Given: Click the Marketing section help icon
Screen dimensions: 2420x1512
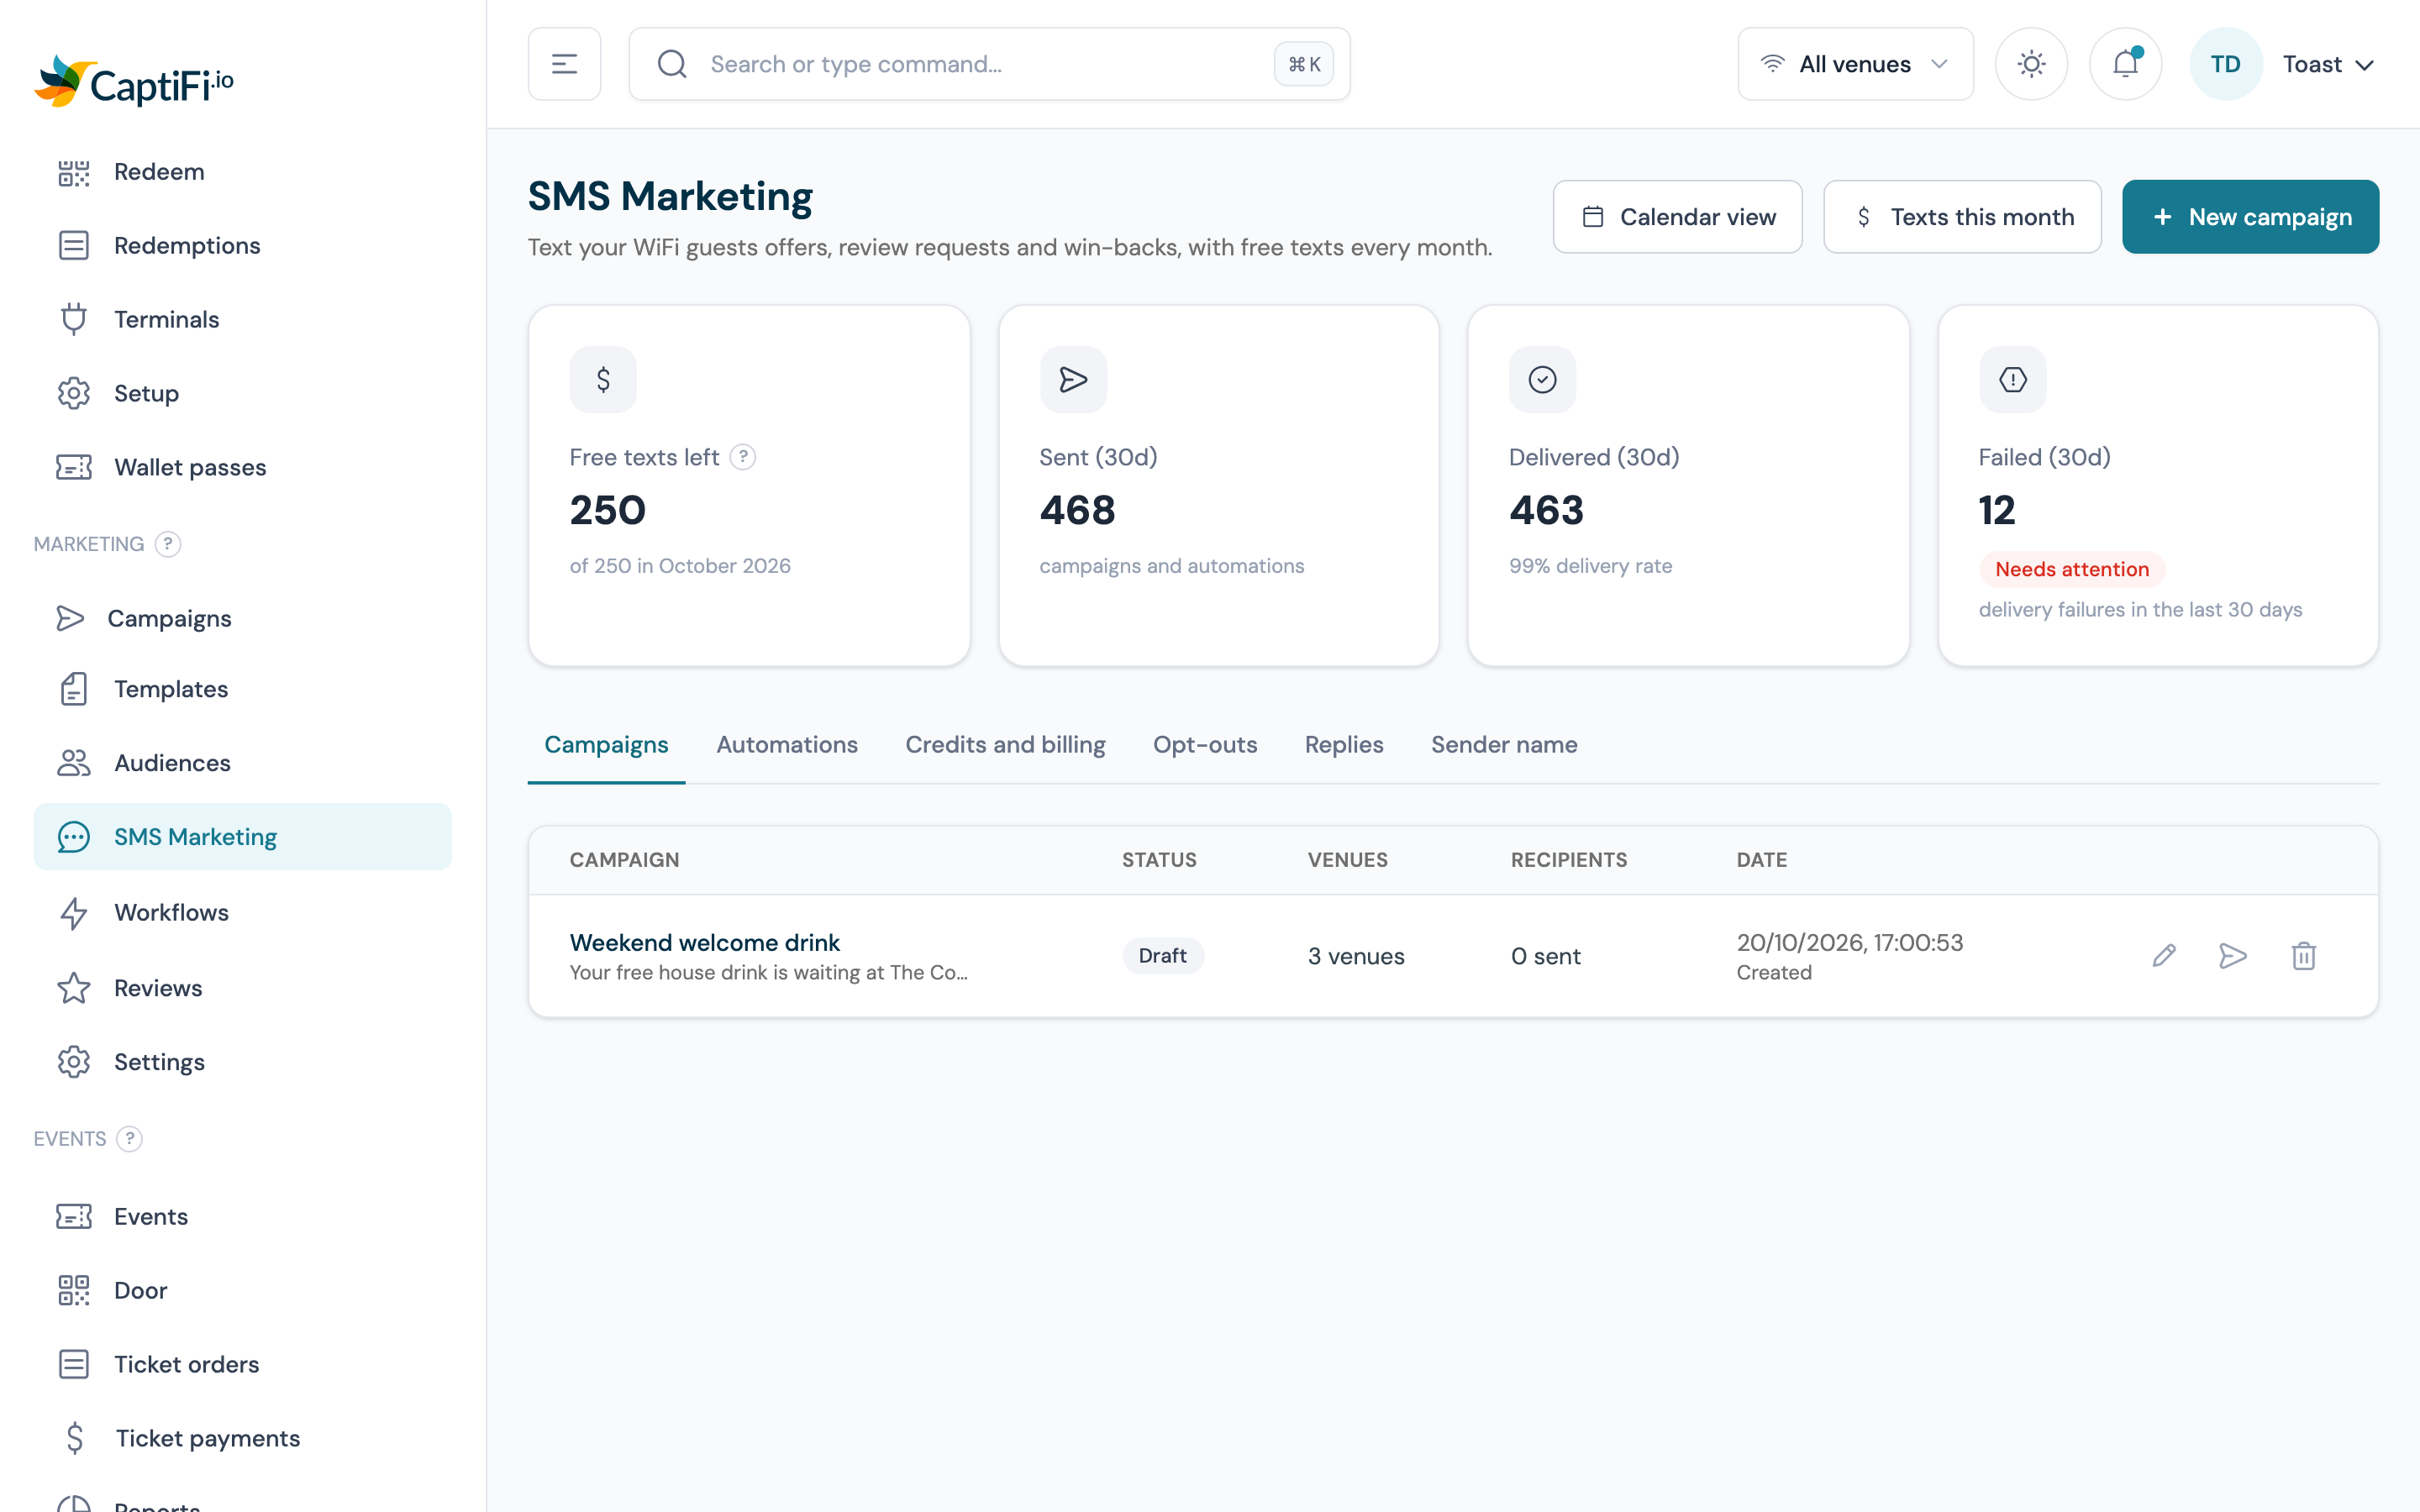Looking at the screenshot, I should 168,544.
